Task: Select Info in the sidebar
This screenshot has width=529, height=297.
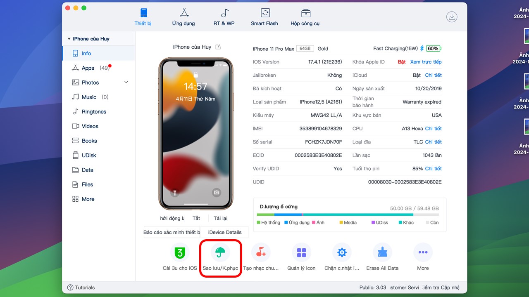Action: [98, 53]
